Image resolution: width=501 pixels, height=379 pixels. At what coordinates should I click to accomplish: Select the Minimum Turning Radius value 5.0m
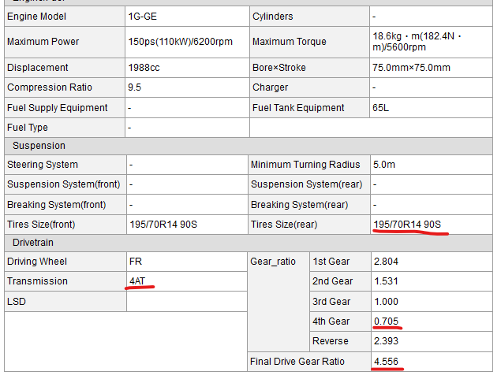pos(383,165)
